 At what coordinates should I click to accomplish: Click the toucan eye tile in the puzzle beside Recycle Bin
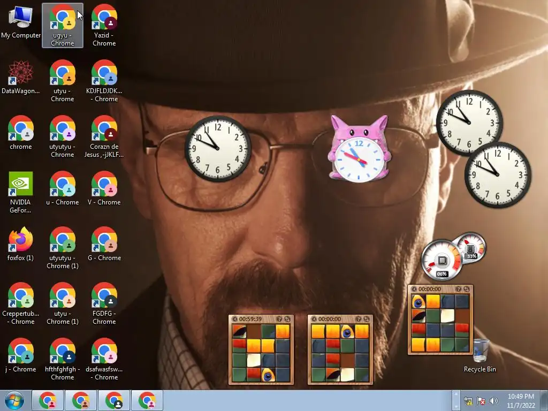click(x=418, y=302)
